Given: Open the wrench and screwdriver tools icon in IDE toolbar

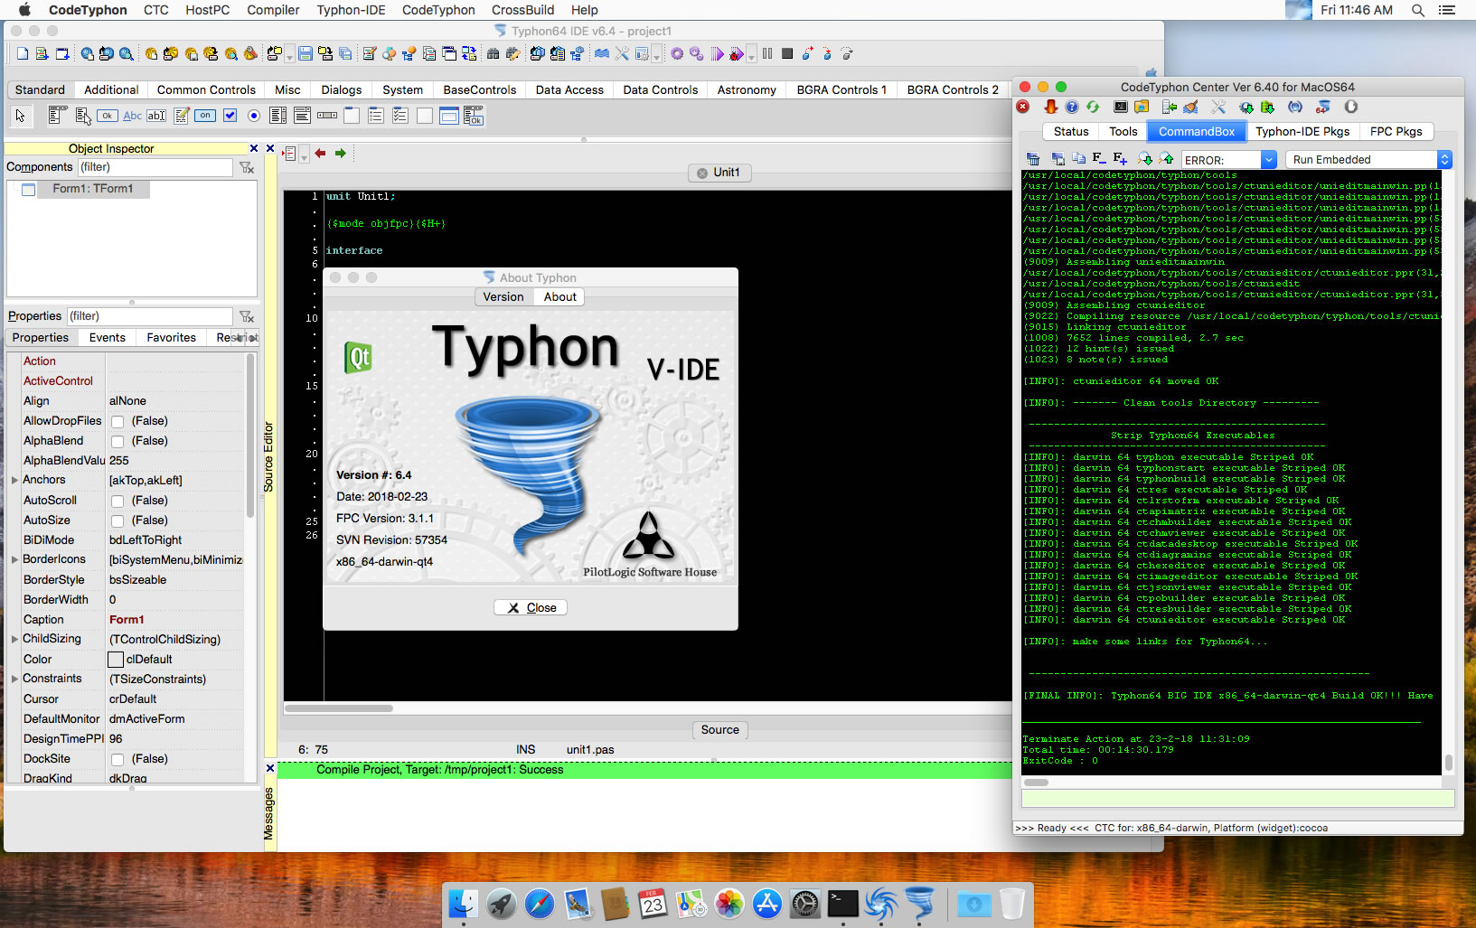Looking at the screenshot, I should tap(622, 54).
